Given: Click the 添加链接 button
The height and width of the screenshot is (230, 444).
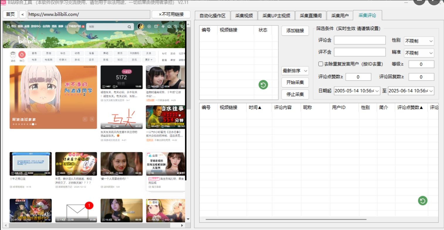Looking at the screenshot, I should [x=295, y=31].
